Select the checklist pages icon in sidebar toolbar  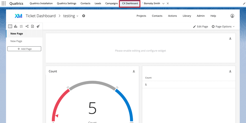tap(10, 26)
